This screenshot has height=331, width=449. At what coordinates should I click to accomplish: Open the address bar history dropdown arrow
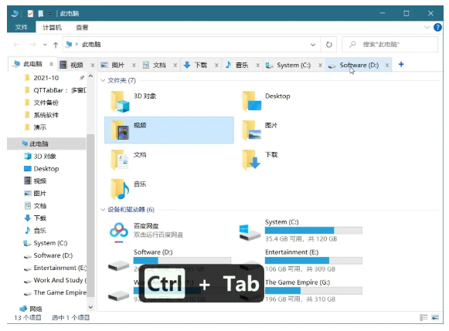(x=313, y=45)
